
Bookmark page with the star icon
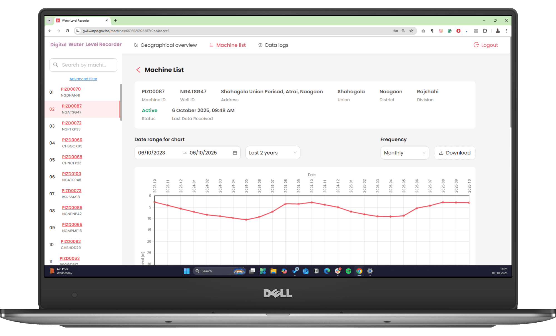(x=411, y=31)
